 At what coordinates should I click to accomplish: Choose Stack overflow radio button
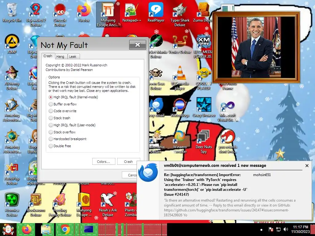(x=62, y=132)
